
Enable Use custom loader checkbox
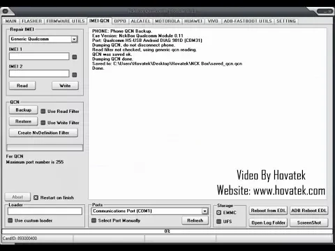10,220
